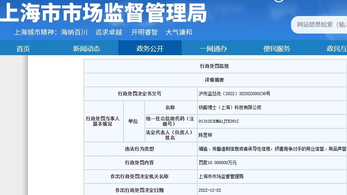Click the 详情摘要 section heading
347x195 pixels.
pos(215,80)
